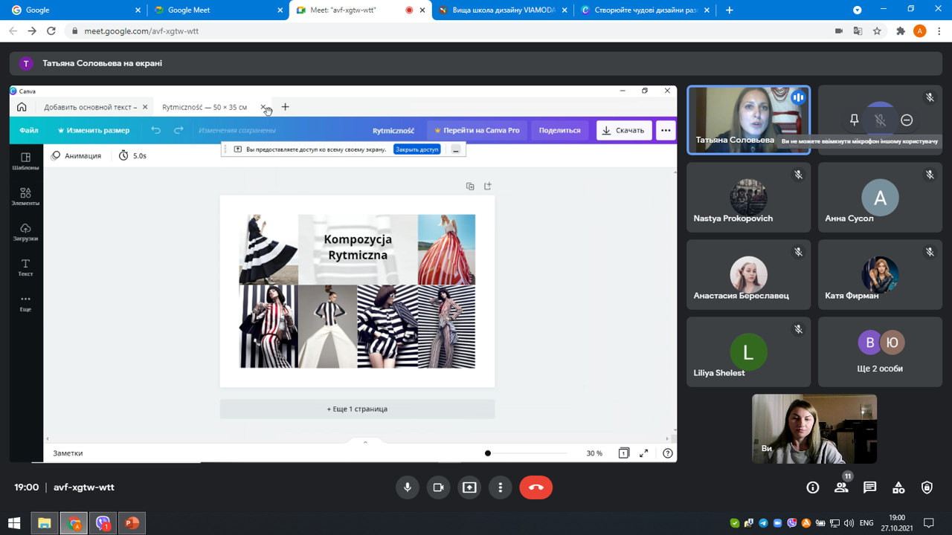
Task: Select Nastya Prokopovich tile
Action: (748, 197)
